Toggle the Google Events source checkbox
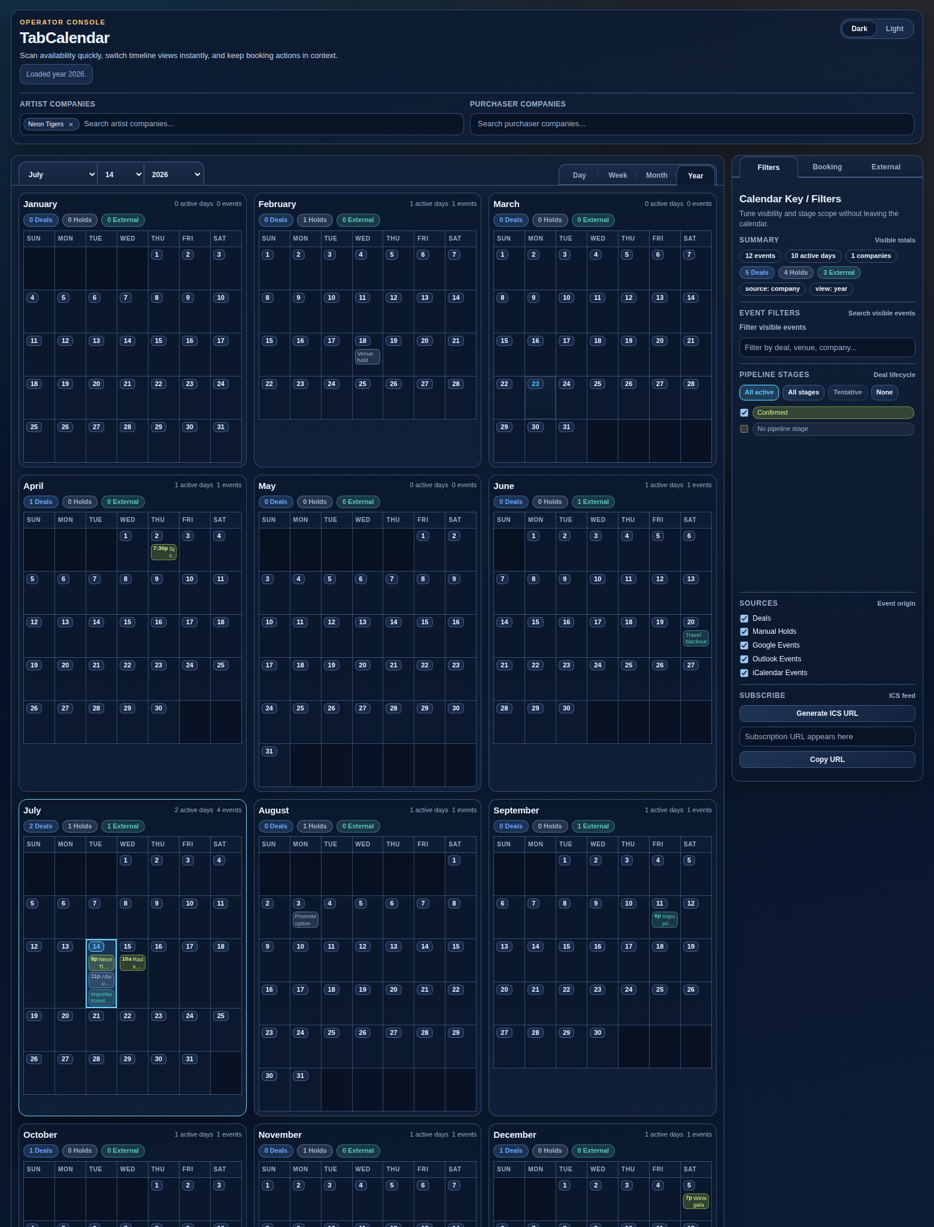Screen dimensions: 934x1227 pos(744,645)
